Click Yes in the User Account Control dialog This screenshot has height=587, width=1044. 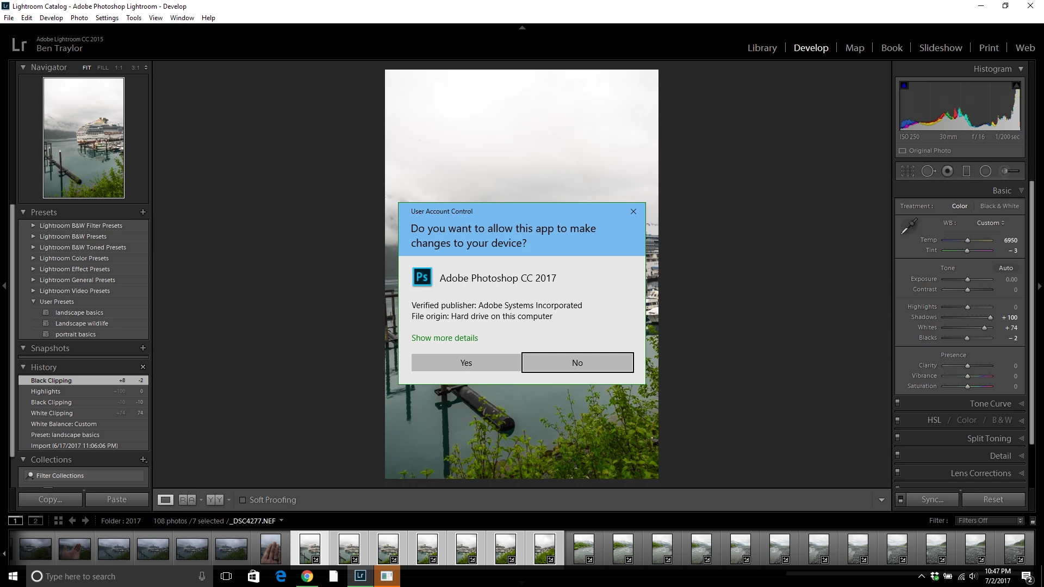click(x=466, y=363)
